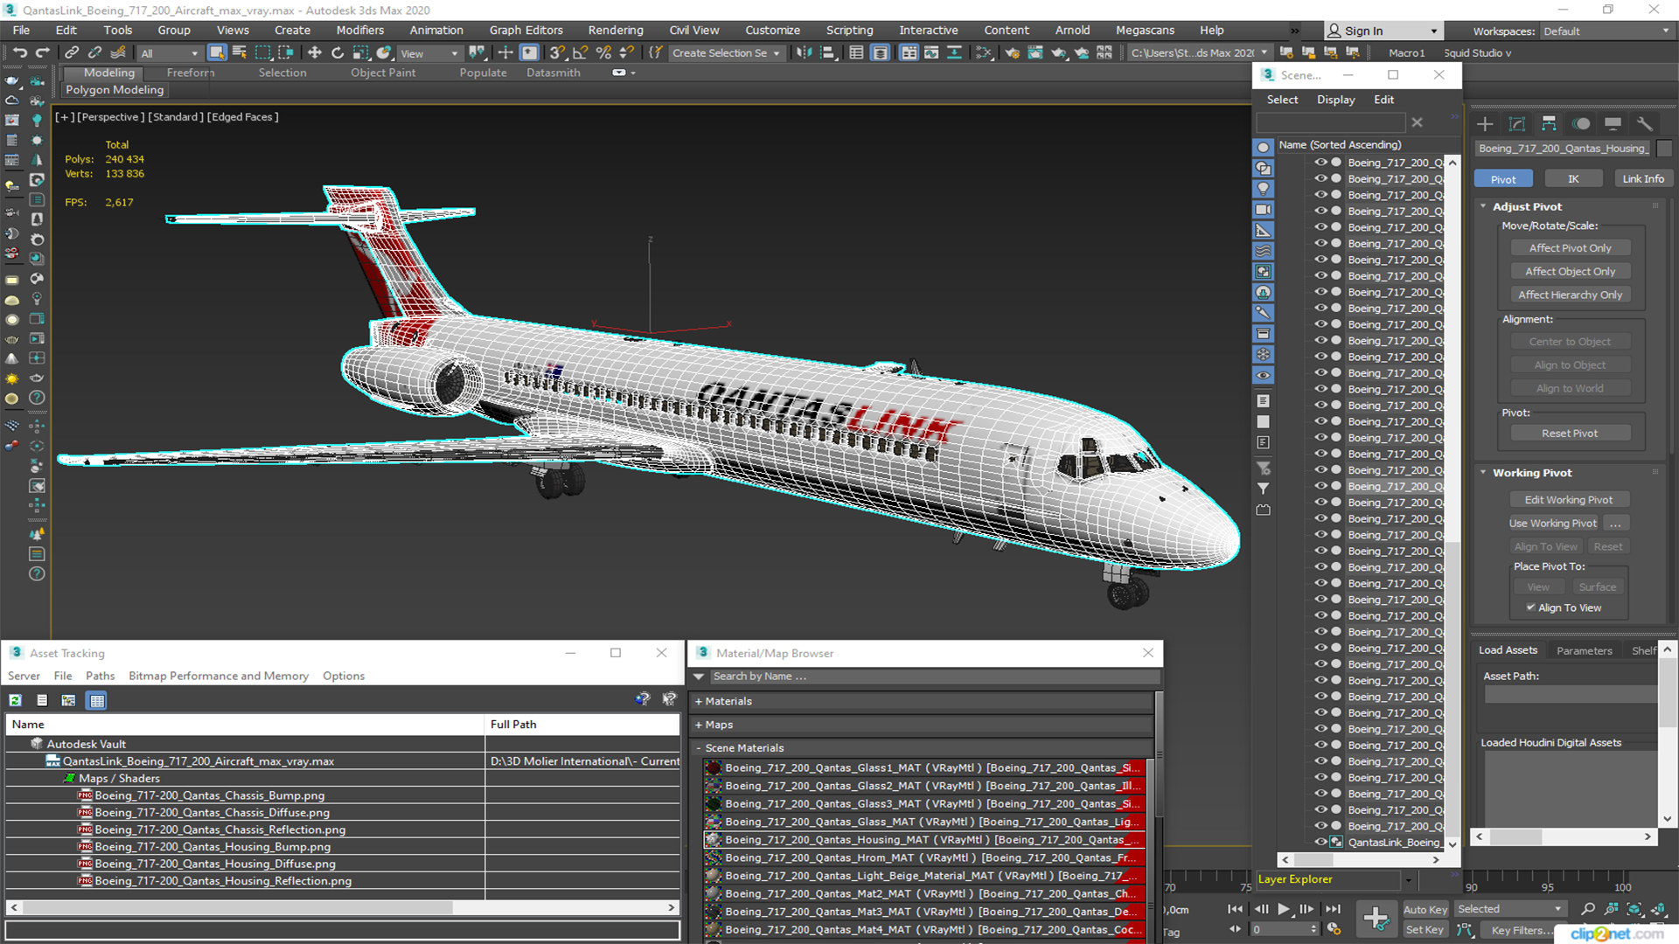Toggle the Angle Snap icon
The image size is (1679, 944).
coord(580,53)
